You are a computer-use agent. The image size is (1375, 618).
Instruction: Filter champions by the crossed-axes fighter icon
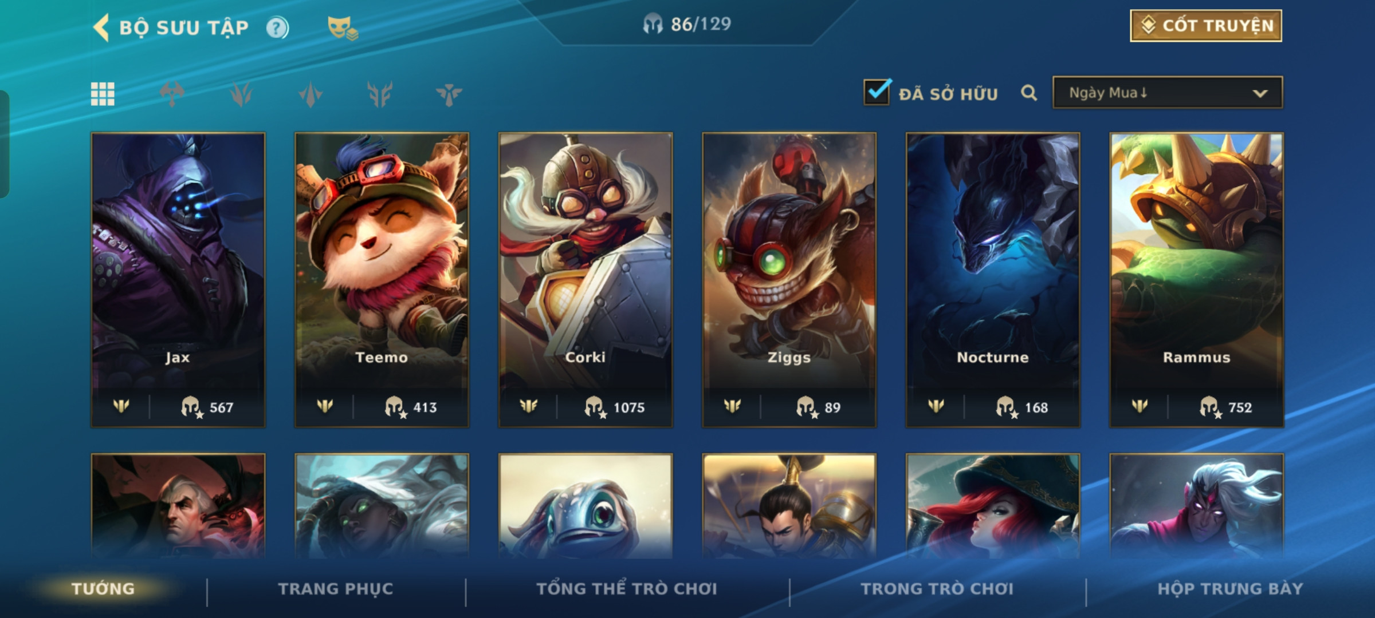tap(172, 94)
